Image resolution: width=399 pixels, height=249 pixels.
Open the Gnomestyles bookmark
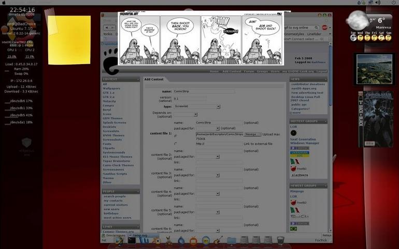(294, 34)
